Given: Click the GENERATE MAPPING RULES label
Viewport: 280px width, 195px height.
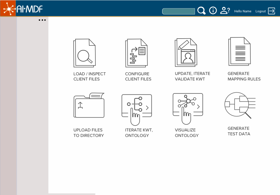Looking at the screenshot, I should point(244,76).
